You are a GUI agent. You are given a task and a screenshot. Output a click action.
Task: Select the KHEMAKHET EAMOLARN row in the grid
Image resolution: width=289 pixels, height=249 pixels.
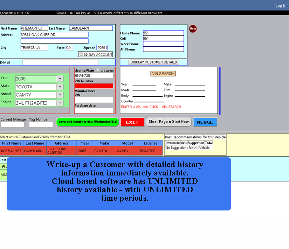[70, 150]
